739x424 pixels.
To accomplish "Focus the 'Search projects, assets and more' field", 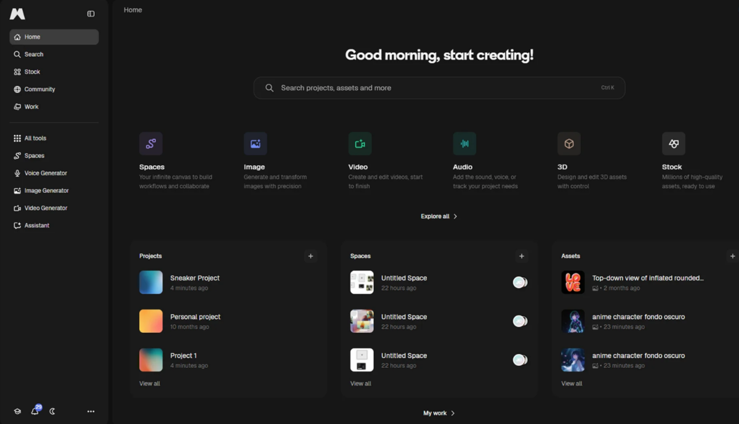I will pos(439,88).
